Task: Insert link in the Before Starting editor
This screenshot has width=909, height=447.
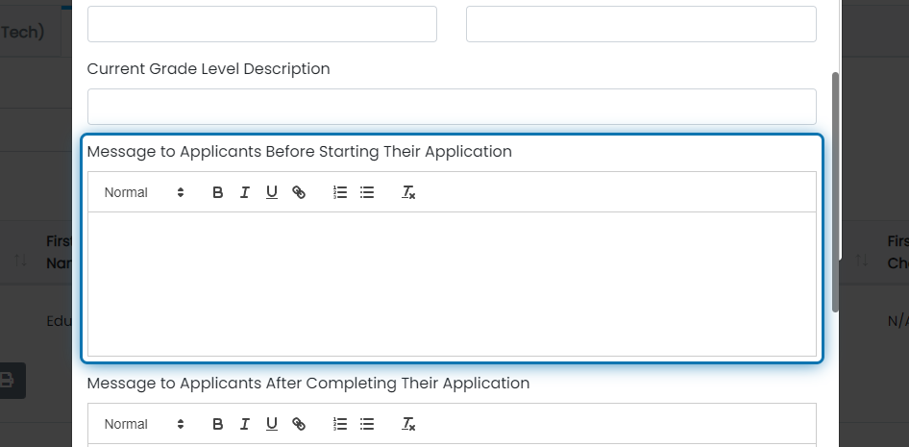Action: (299, 192)
